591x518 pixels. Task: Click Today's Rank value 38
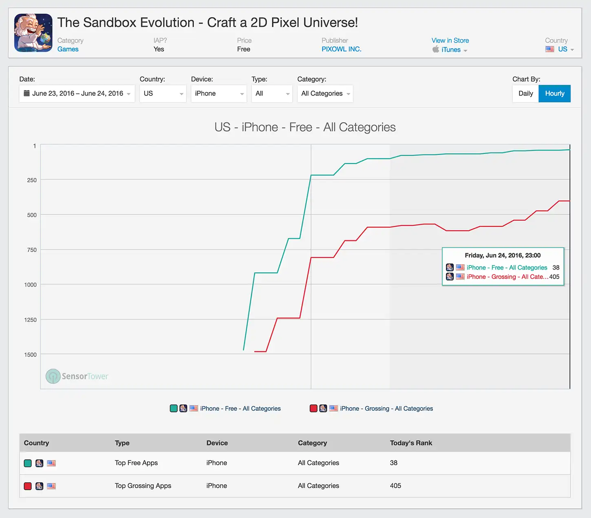394,463
